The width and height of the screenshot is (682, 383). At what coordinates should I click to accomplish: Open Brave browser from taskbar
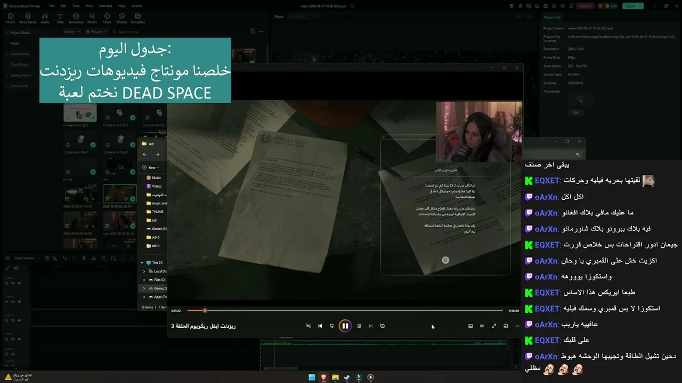323,378
